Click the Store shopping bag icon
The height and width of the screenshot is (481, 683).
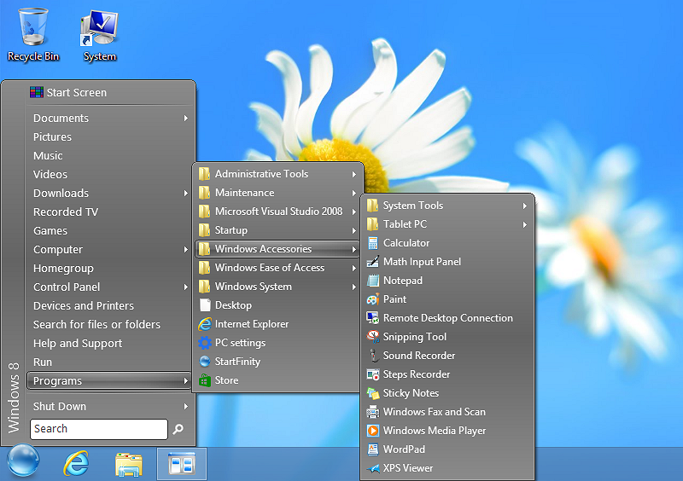point(205,380)
